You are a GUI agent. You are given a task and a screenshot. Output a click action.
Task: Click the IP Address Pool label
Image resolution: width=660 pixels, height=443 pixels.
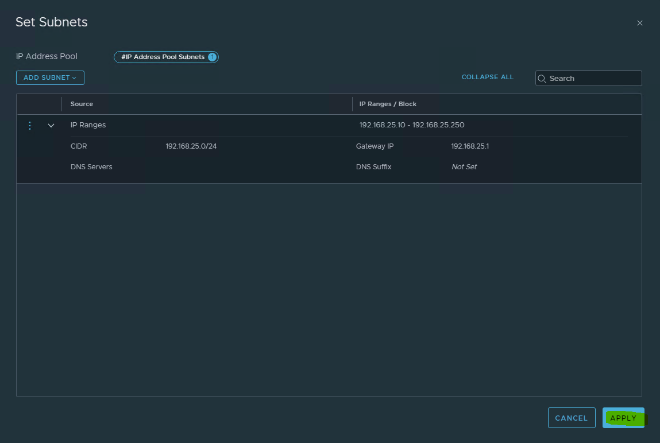click(x=47, y=56)
